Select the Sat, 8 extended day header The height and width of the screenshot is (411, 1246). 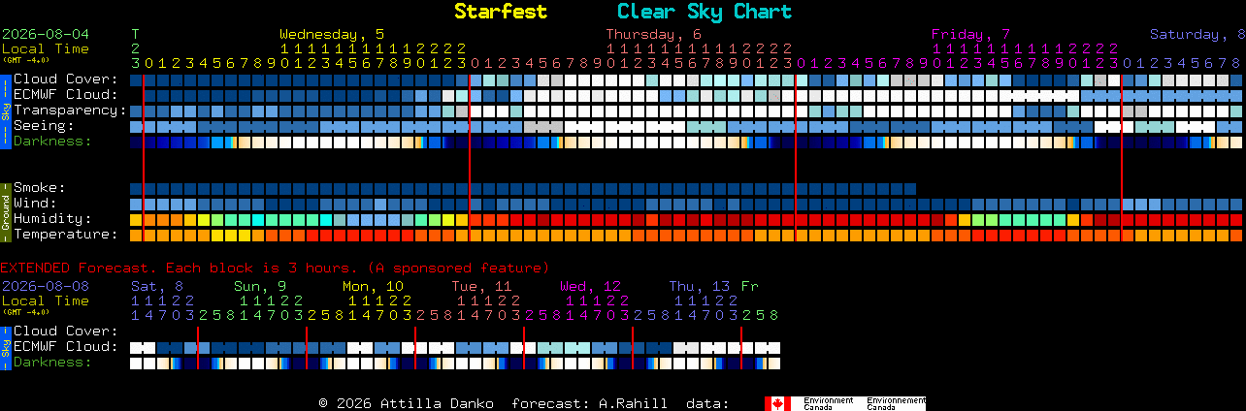(x=157, y=286)
